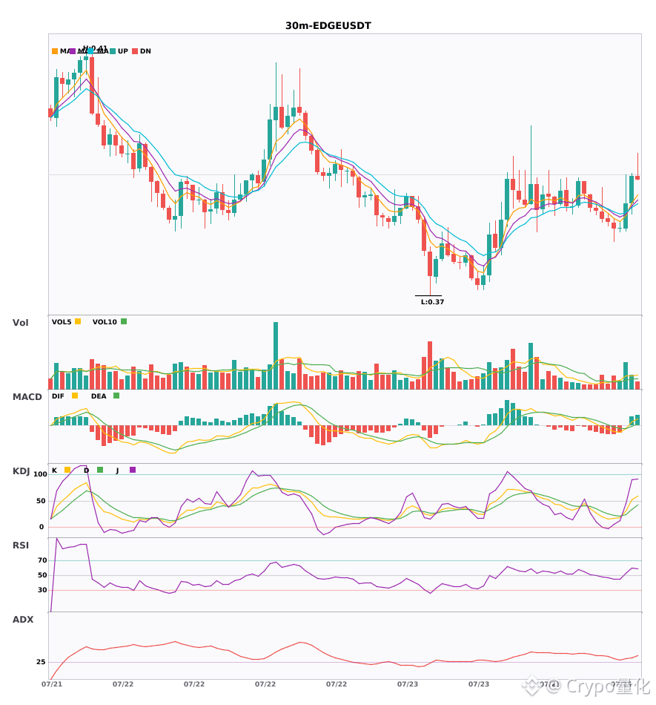Click the DEA legend label
The height and width of the screenshot is (705, 656).
point(99,396)
